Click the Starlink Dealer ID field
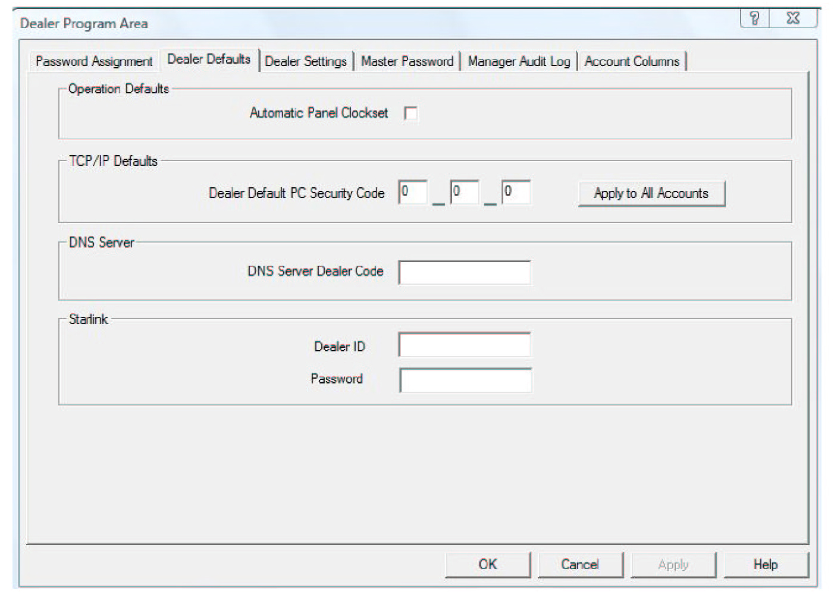This screenshot has height=601, width=834. 465,345
